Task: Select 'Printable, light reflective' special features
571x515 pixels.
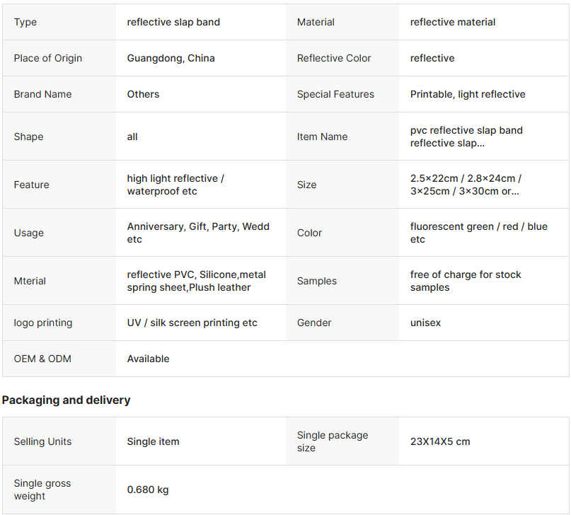Action: [468, 94]
